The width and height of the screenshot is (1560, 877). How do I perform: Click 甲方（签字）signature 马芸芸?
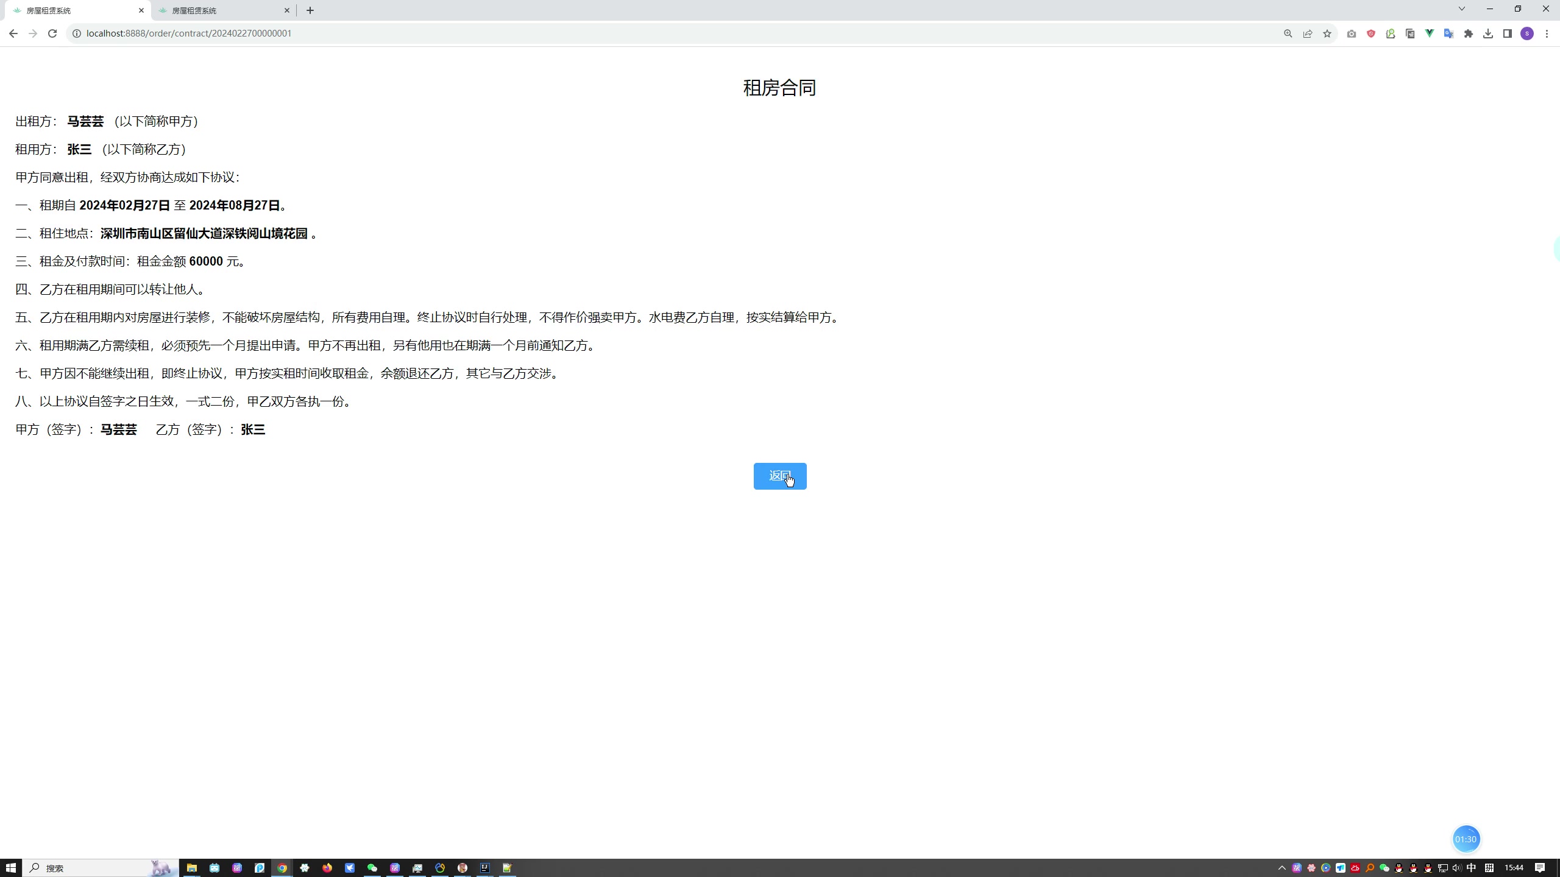click(119, 429)
